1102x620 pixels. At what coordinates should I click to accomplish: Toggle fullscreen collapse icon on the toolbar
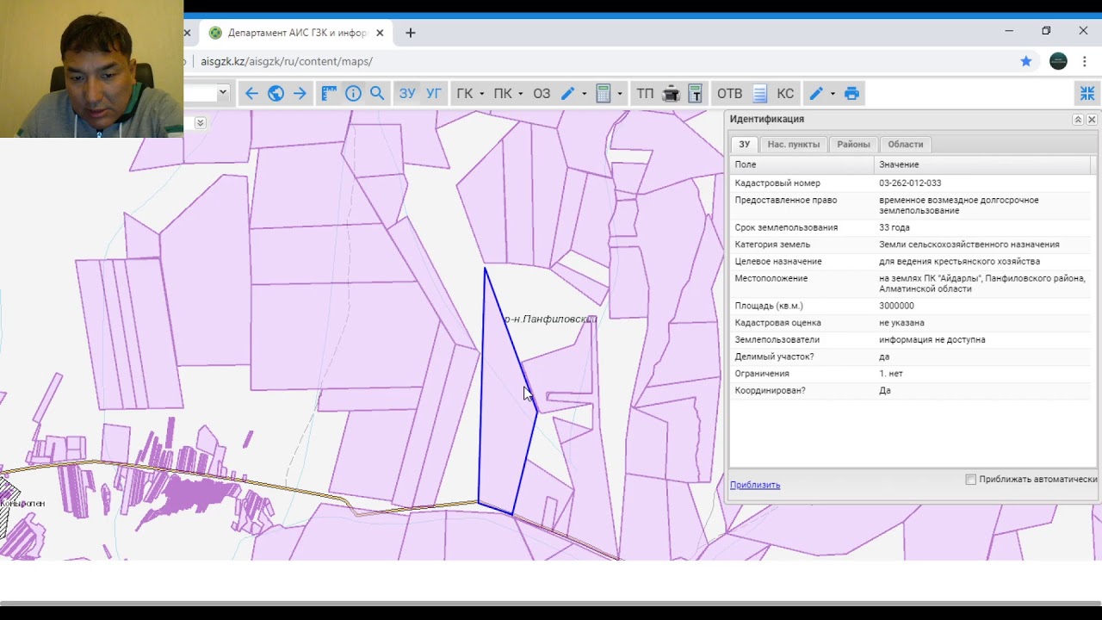(1087, 94)
